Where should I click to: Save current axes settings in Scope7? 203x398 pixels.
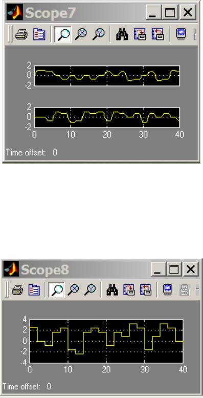click(x=140, y=34)
